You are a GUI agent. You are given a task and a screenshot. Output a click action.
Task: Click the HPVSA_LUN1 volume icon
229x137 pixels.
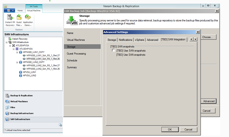pyautogui.click(x=21, y=72)
